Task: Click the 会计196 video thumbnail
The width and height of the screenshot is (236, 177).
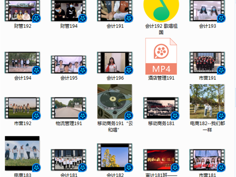Action: click(x=114, y=62)
